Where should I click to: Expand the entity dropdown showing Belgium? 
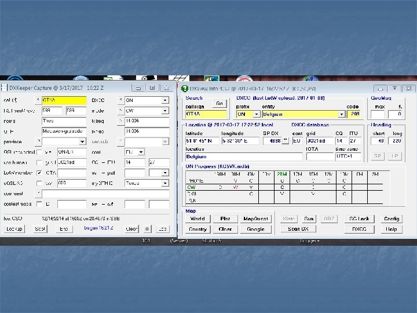point(341,114)
